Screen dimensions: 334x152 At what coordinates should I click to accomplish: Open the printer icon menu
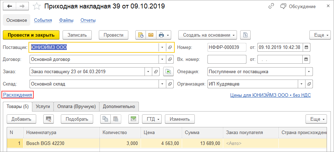tap(164, 35)
